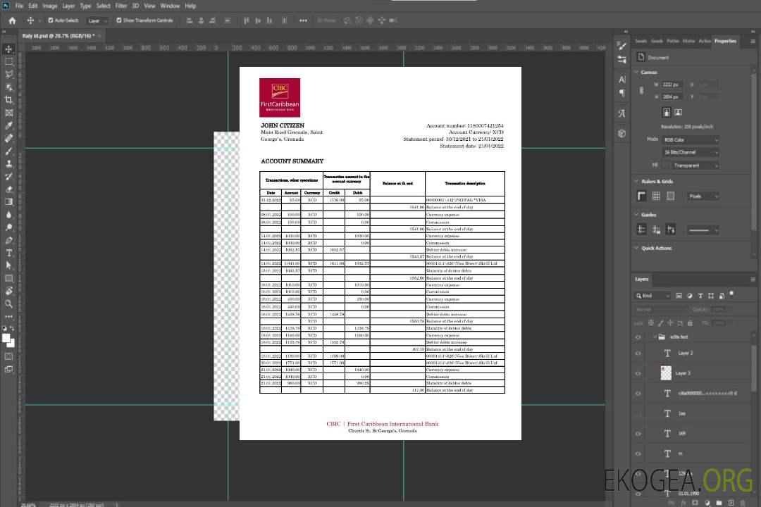Open the RGB Color mode dropdown
Image resolution: width=761 pixels, height=507 pixels.
(690, 139)
